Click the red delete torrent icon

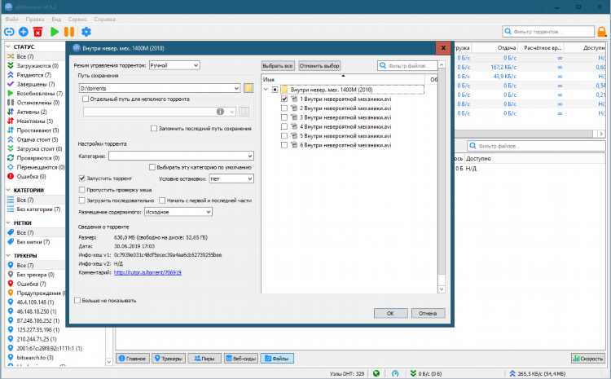(37, 32)
